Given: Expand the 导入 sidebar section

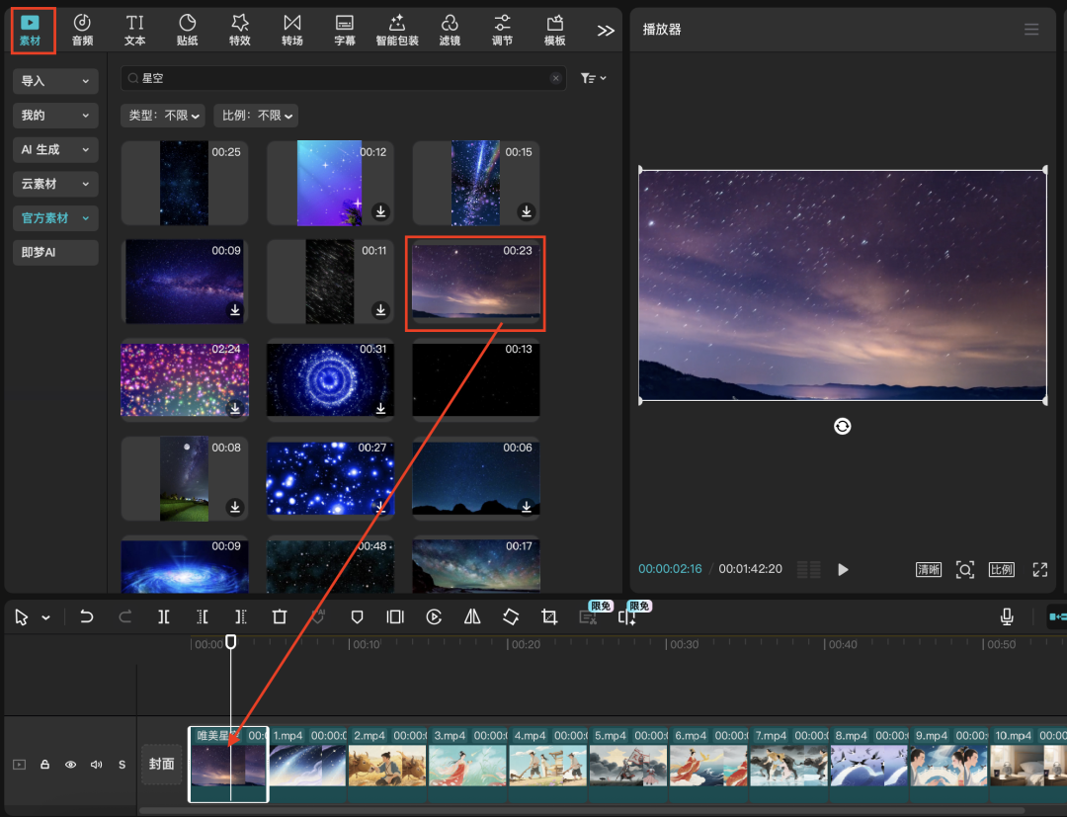Looking at the screenshot, I should 55,81.
